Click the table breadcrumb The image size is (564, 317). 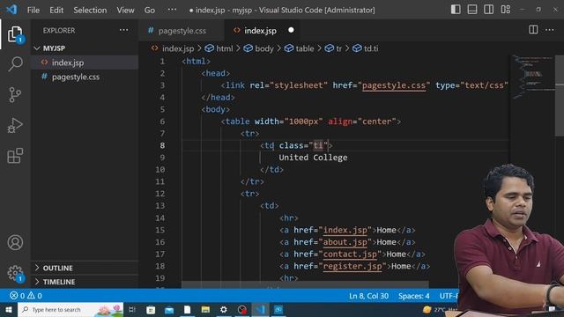click(x=300, y=48)
